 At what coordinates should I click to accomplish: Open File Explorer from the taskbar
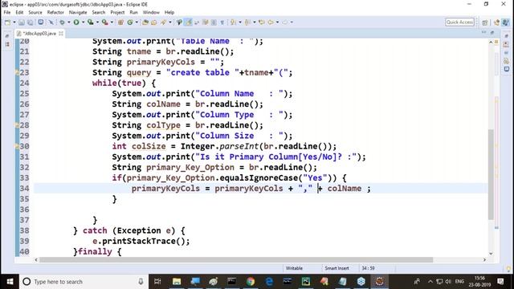point(177,282)
